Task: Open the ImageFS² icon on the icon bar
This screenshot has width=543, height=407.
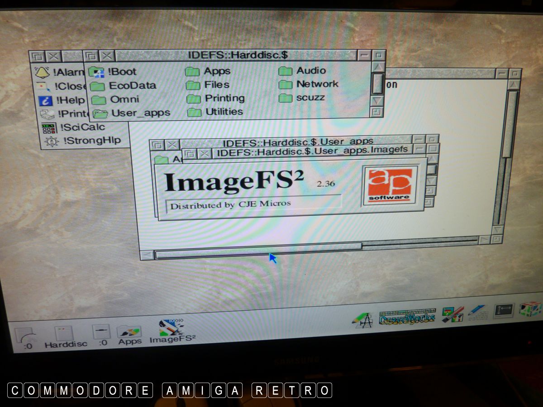Action: click(171, 329)
